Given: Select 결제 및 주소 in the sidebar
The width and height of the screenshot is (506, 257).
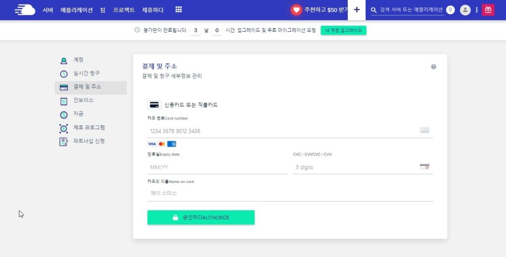Looking at the screenshot, I should click(91, 88).
